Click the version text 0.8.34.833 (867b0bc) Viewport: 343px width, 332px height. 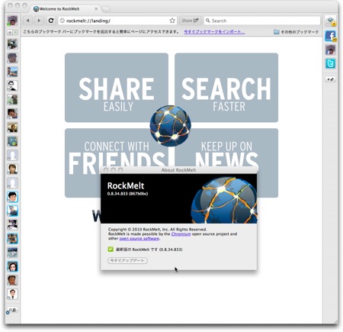(127, 194)
